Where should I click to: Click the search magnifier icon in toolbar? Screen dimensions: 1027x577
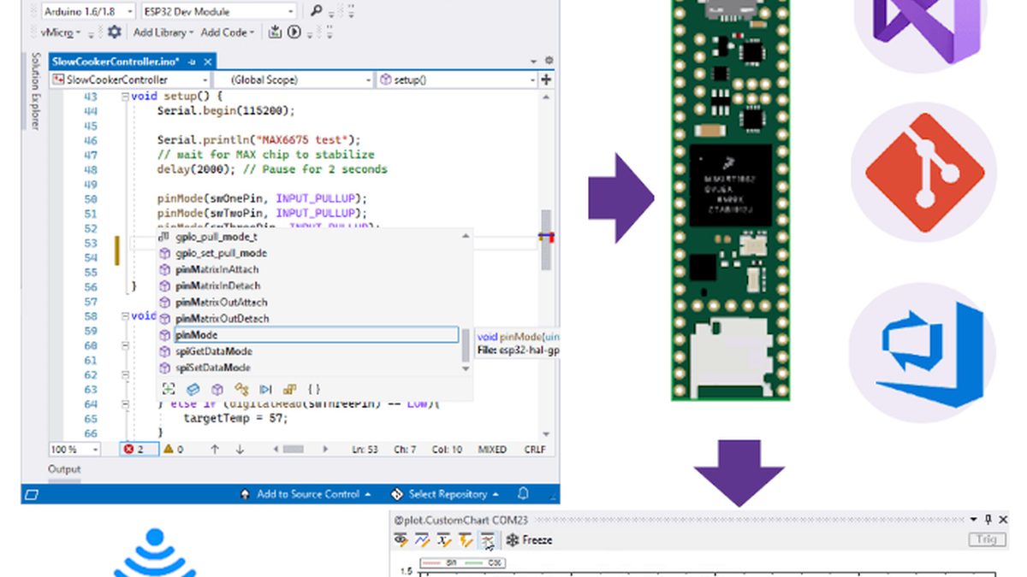[317, 11]
